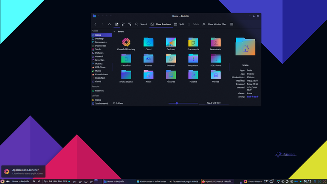Open the CheerfulPhantasy folder
The image size is (327, 184).
126,44
